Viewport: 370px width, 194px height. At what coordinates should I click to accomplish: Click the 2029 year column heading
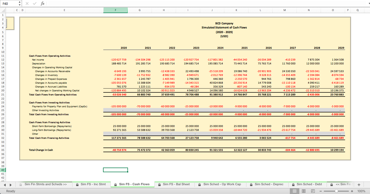pyautogui.click(x=341, y=48)
